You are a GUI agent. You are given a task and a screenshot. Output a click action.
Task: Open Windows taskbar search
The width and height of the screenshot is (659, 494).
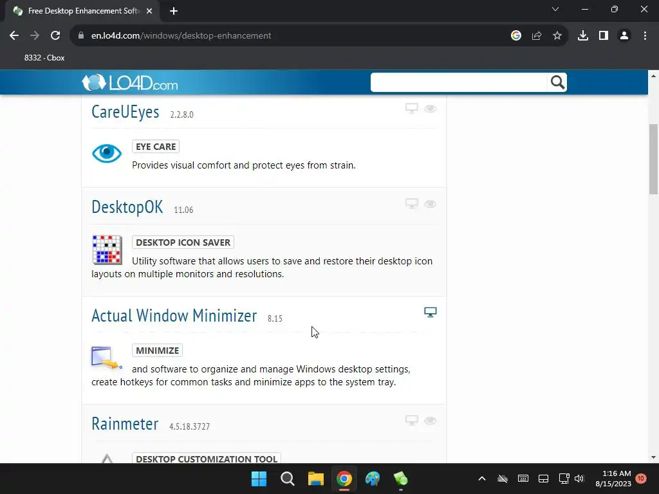click(x=288, y=479)
